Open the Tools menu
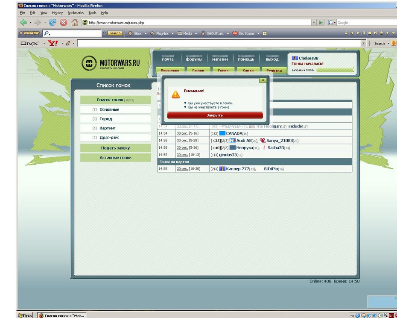The height and width of the screenshot is (318, 397). (92, 13)
